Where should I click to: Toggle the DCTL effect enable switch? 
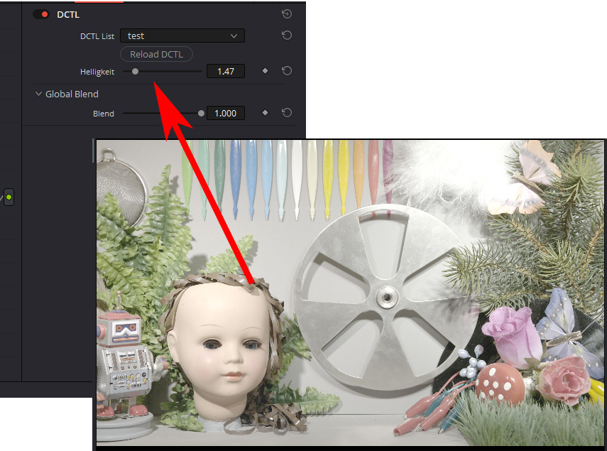(x=40, y=14)
